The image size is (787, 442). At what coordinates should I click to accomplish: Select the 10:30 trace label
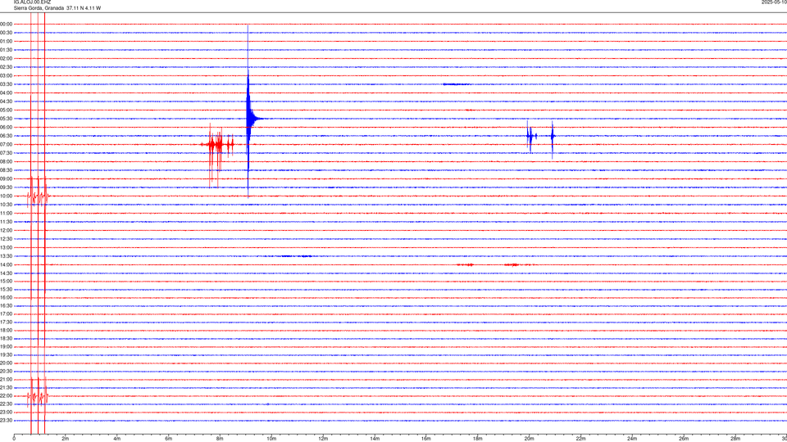[7, 205]
